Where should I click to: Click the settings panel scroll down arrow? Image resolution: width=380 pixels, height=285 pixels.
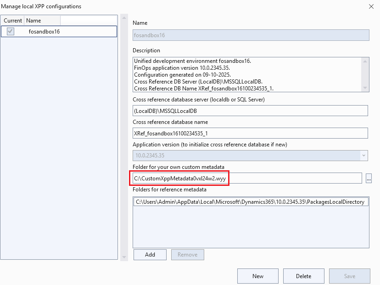click(123, 257)
